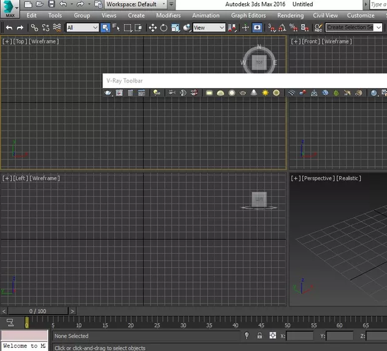Screen dimensions: 387x351
Task: Click the Wireframe label in Left viewport
Action: click(x=44, y=179)
